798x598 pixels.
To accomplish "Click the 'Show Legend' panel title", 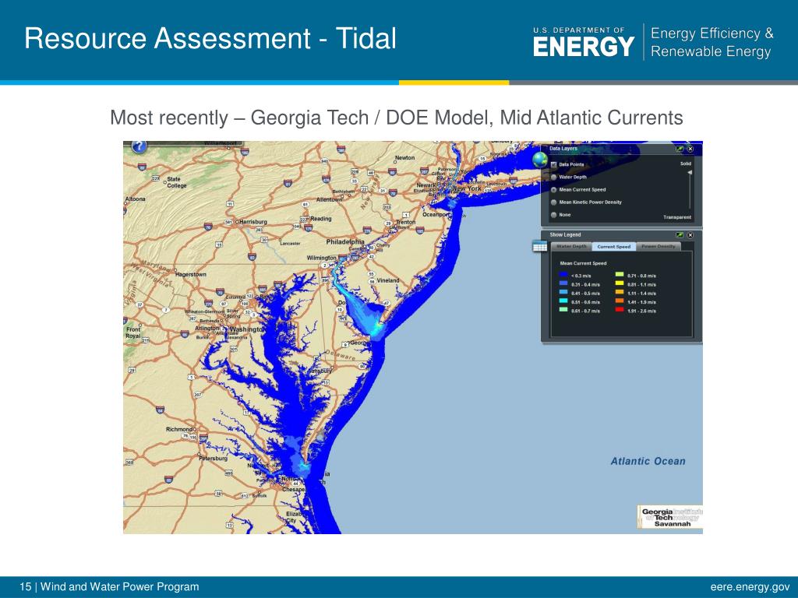I will point(565,235).
